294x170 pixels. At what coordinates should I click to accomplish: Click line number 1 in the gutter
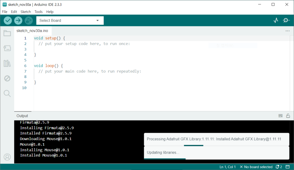point(25,38)
